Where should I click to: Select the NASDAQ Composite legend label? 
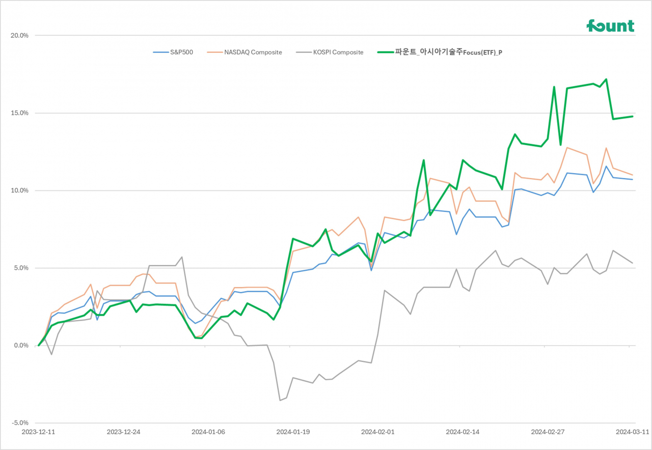click(253, 52)
